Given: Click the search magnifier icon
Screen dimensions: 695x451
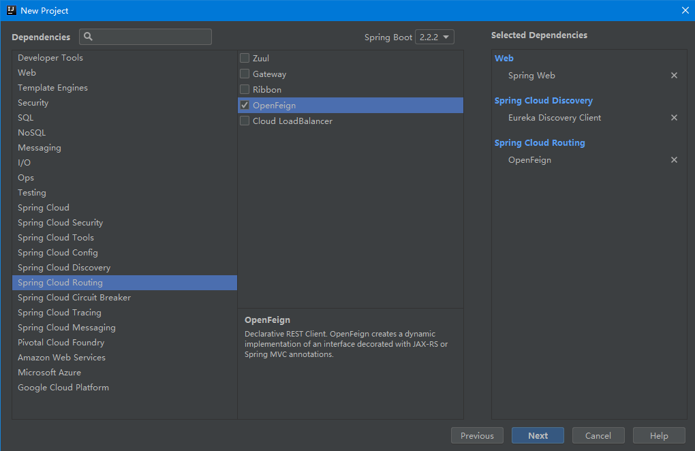Looking at the screenshot, I should pos(88,37).
